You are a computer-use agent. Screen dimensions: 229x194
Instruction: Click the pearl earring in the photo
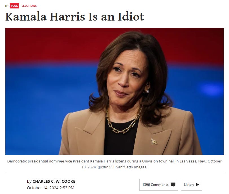point(147,92)
